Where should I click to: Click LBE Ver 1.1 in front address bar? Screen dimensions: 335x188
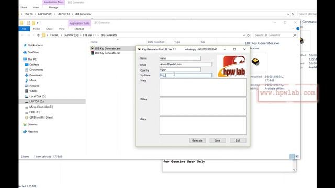(x=90, y=35)
